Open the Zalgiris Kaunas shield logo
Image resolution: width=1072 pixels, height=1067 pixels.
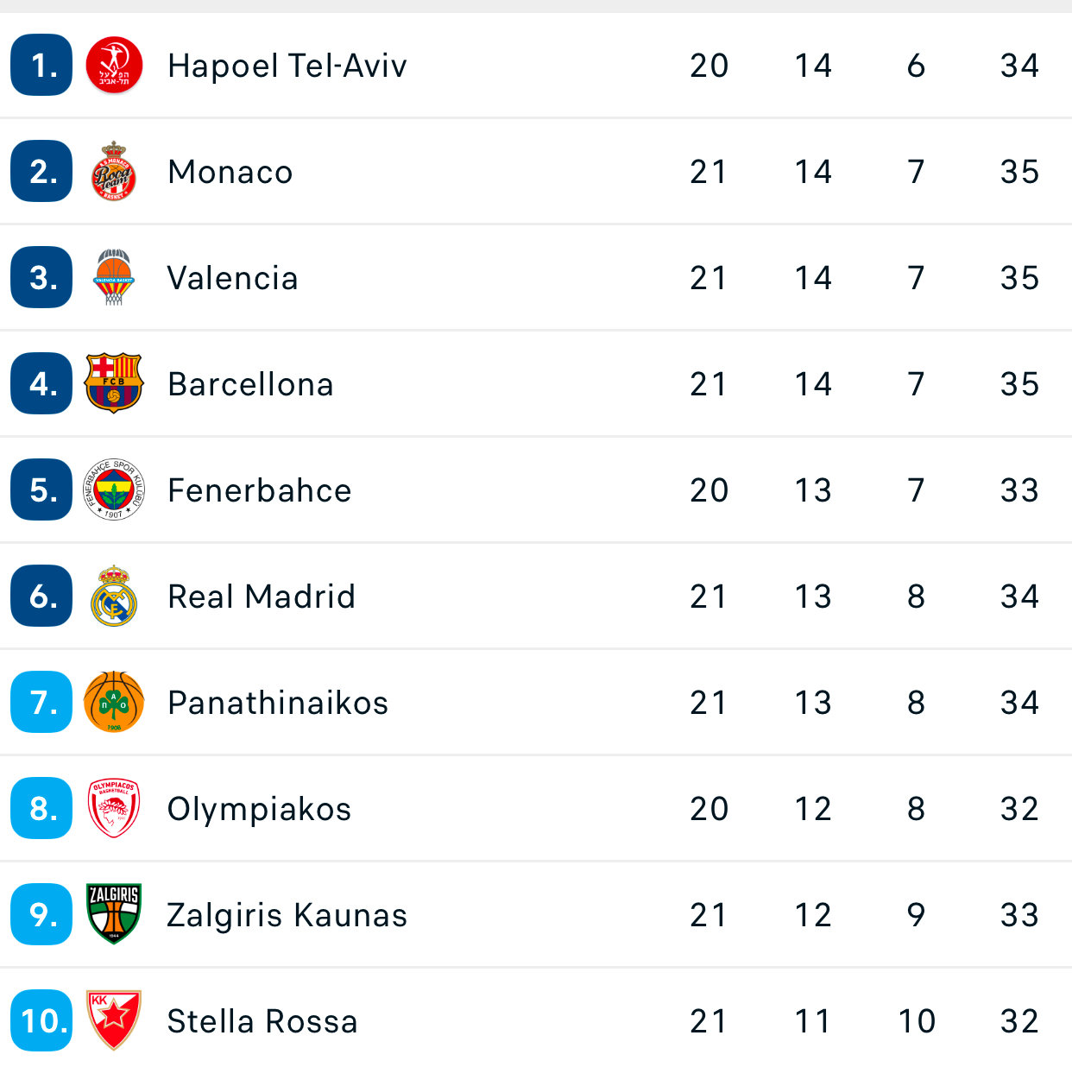(x=114, y=914)
